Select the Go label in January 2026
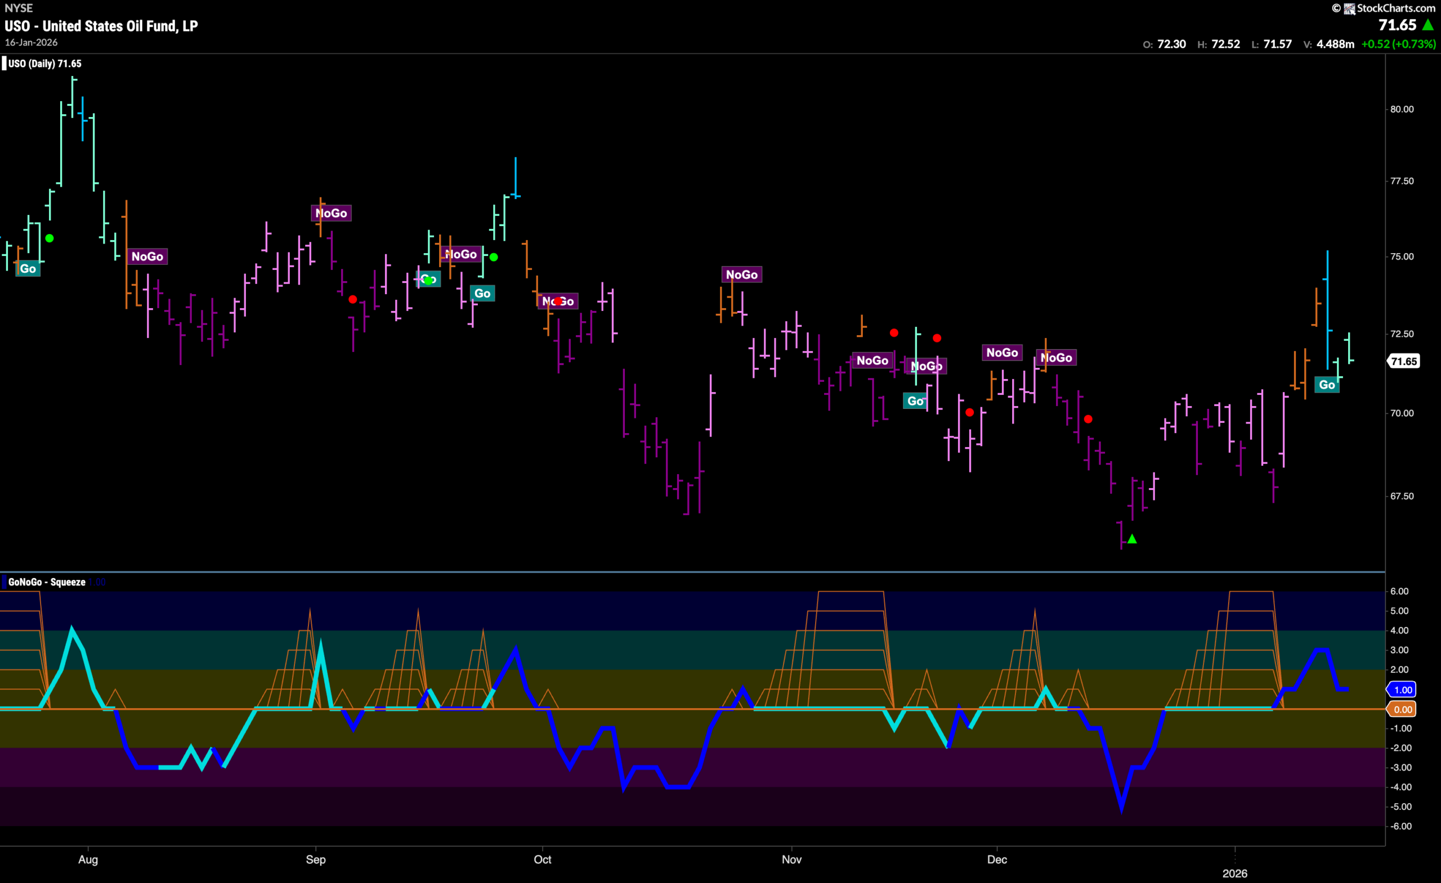Screen dimensions: 1441x883 tap(1327, 385)
